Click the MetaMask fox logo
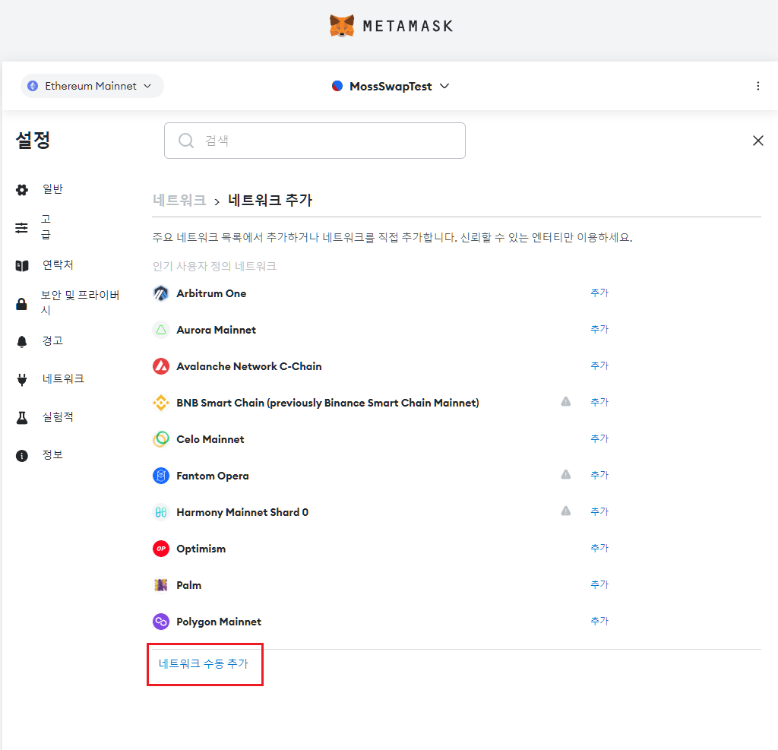 [342, 26]
